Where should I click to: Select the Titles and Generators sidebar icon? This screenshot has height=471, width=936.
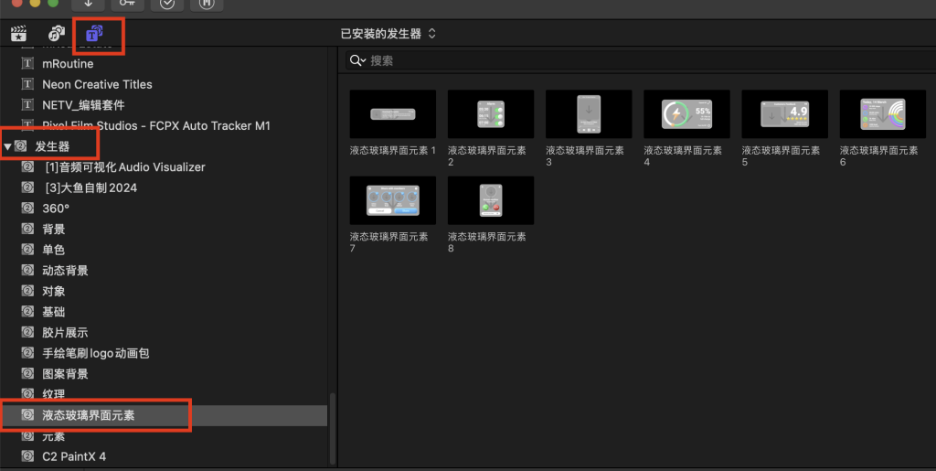pos(94,34)
